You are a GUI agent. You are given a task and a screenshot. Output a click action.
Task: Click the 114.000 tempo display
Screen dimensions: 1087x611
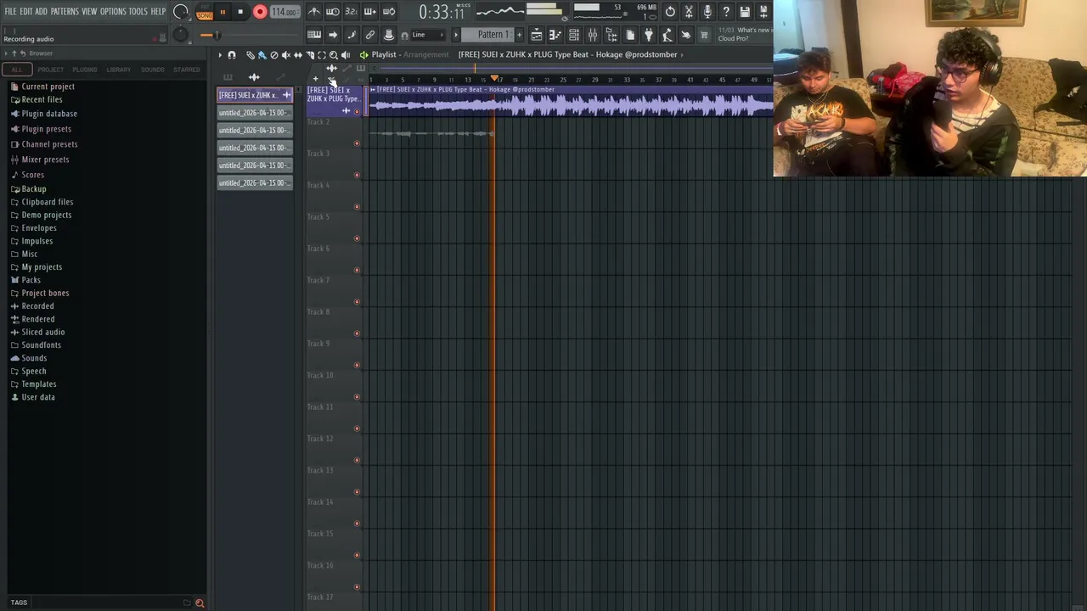coord(284,12)
